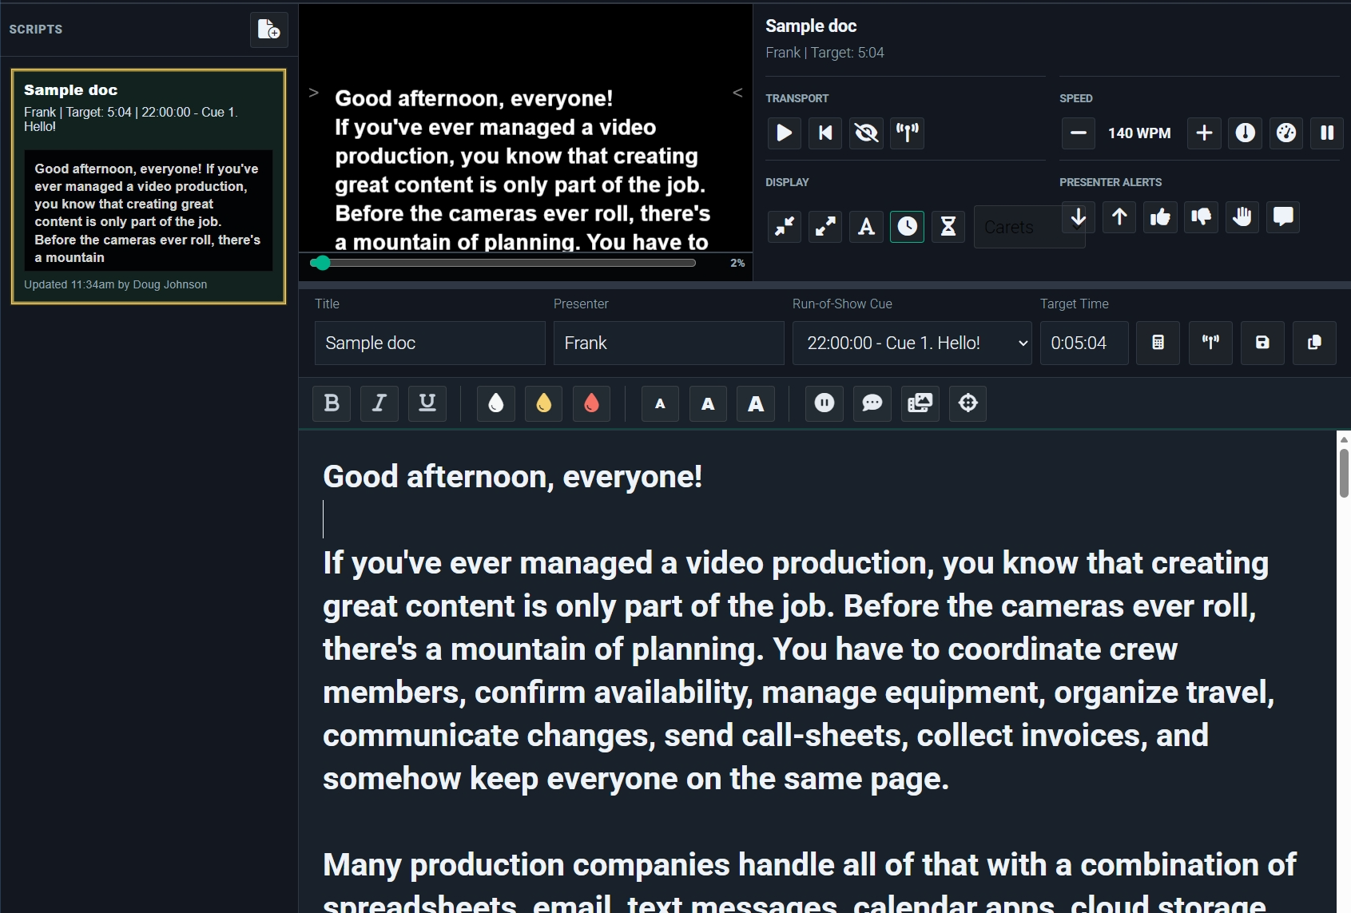The image size is (1351, 913).
Task: Insert a pause marker from the editor toolbar
Action: (825, 403)
